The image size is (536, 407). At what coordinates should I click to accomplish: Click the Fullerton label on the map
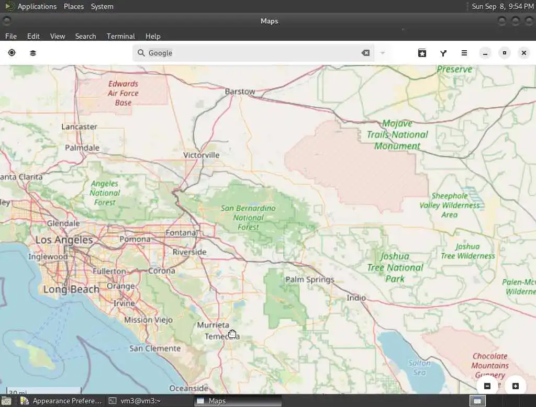[x=109, y=272]
